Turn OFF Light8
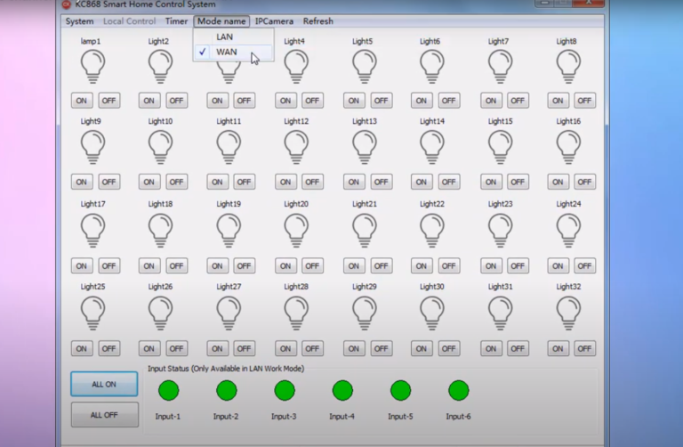Screen dimensions: 683x447 click(x=584, y=101)
